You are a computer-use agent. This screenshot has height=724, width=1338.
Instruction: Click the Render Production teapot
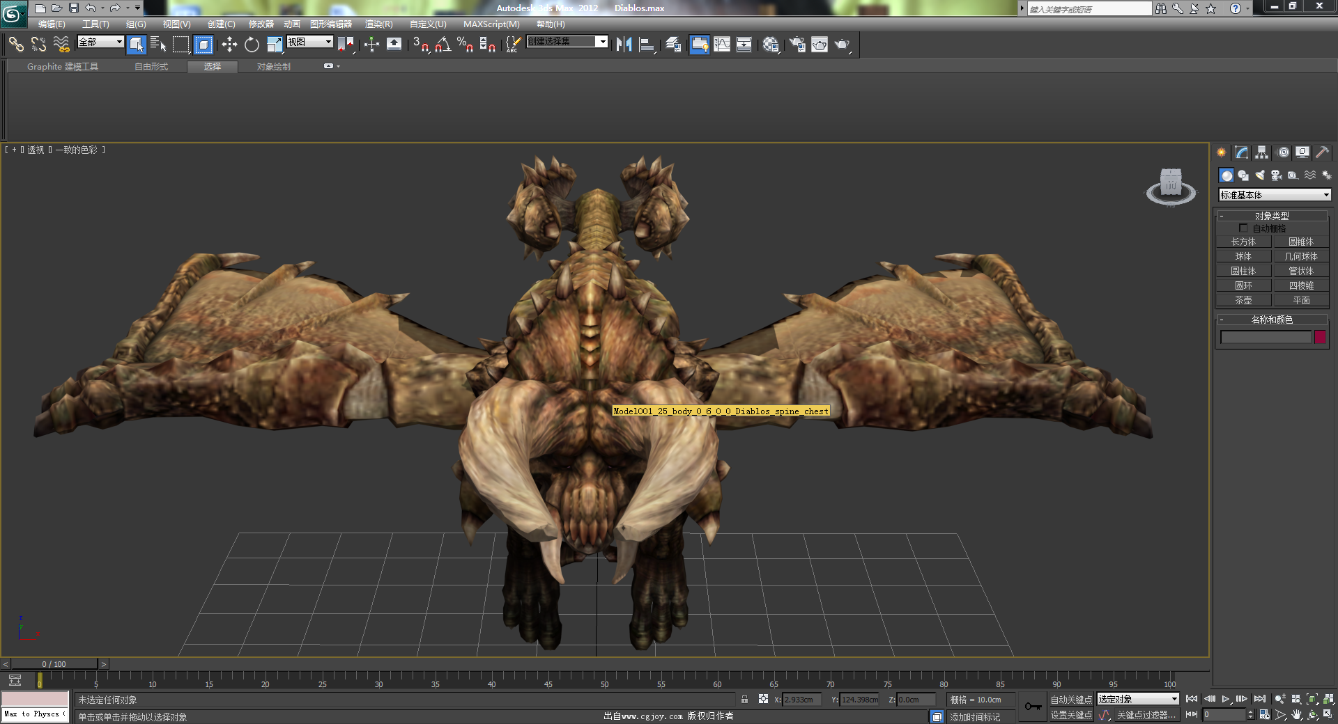pos(843,45)
